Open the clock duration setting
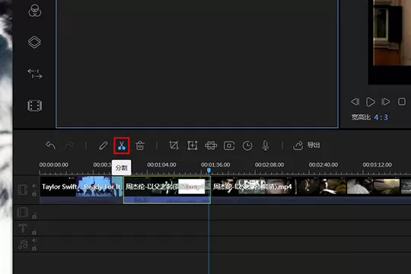This screenshot has width=411, height=274. 247,145
